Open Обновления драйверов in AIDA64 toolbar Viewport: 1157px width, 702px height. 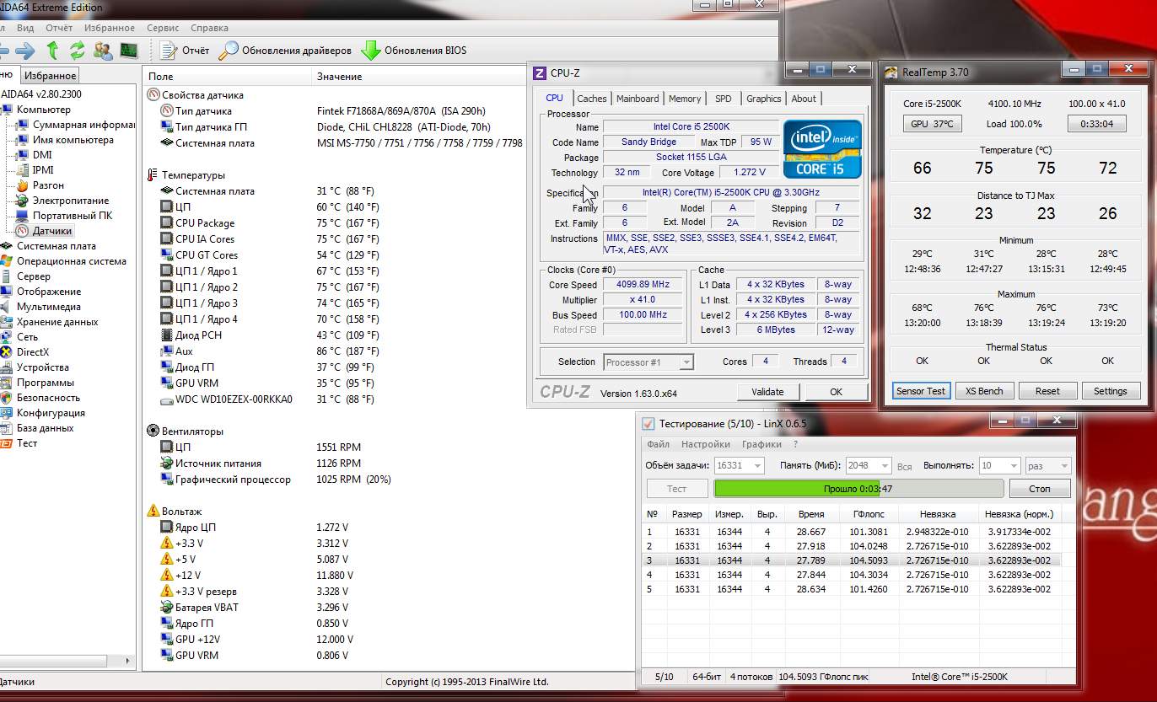[285, 51]
